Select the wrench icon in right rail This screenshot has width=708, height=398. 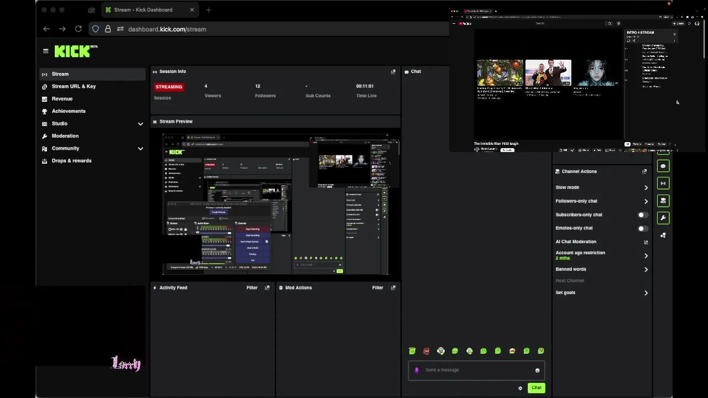(663, 218)
